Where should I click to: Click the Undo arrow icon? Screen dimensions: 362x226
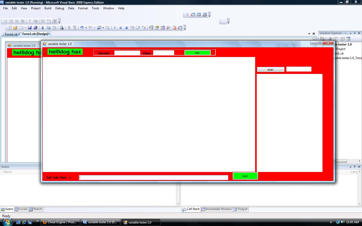click(82, 28)
